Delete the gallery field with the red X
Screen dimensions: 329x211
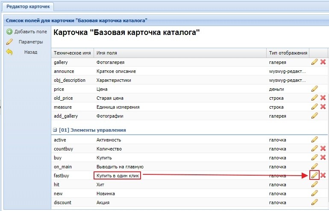[323, 62]
